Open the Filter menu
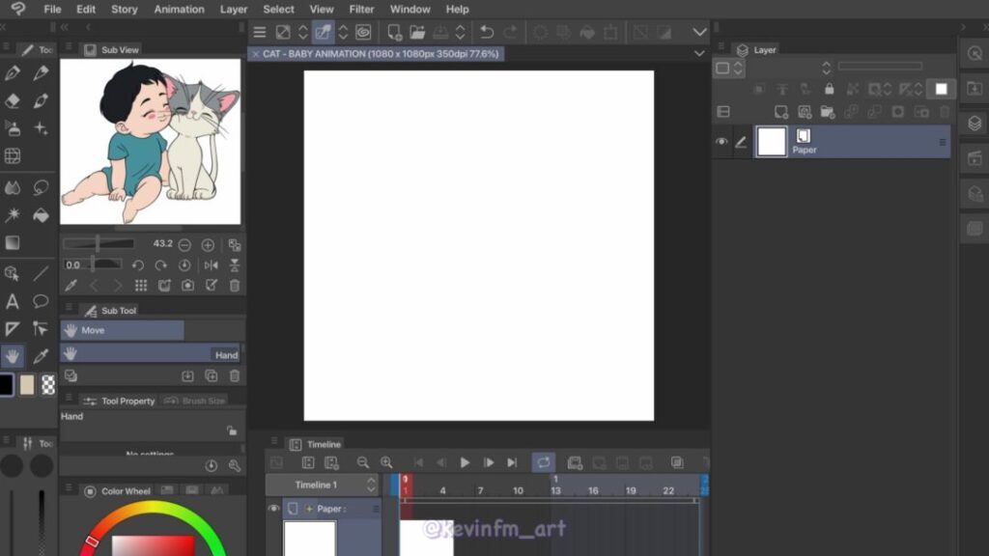Image resolution: width=989 pixels, height=556 pixels. pos(361,10)
